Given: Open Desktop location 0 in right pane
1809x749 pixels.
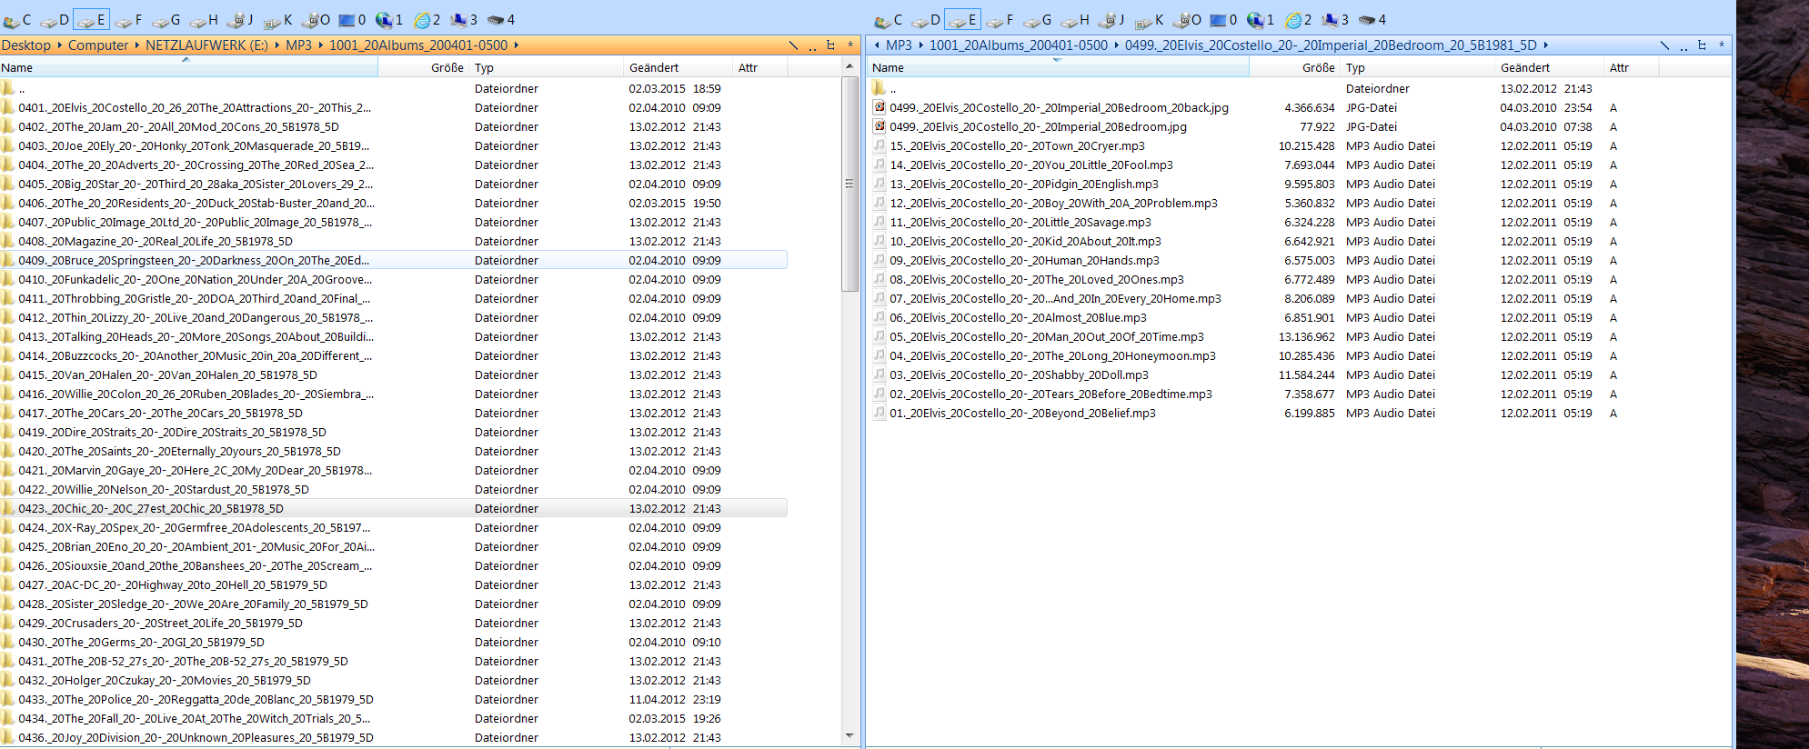Looking at the screenshot, I should (x=1223, y=19).
